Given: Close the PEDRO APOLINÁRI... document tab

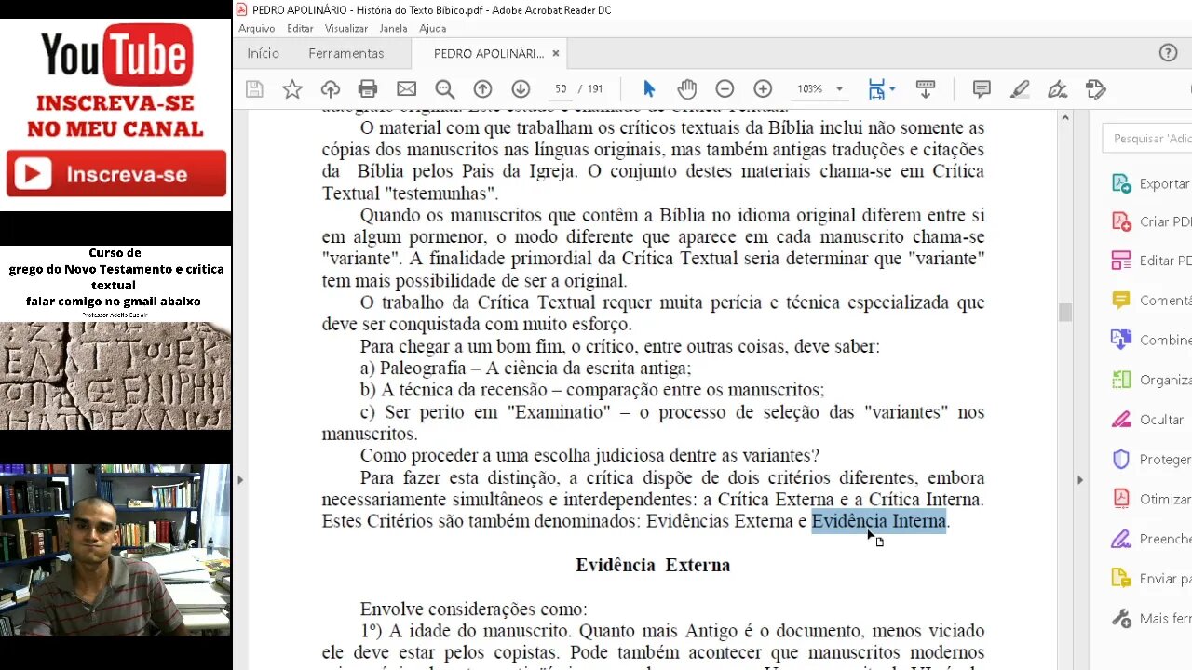Looking at the screenshot, I should pyautogui.click(x=556, y=53).
